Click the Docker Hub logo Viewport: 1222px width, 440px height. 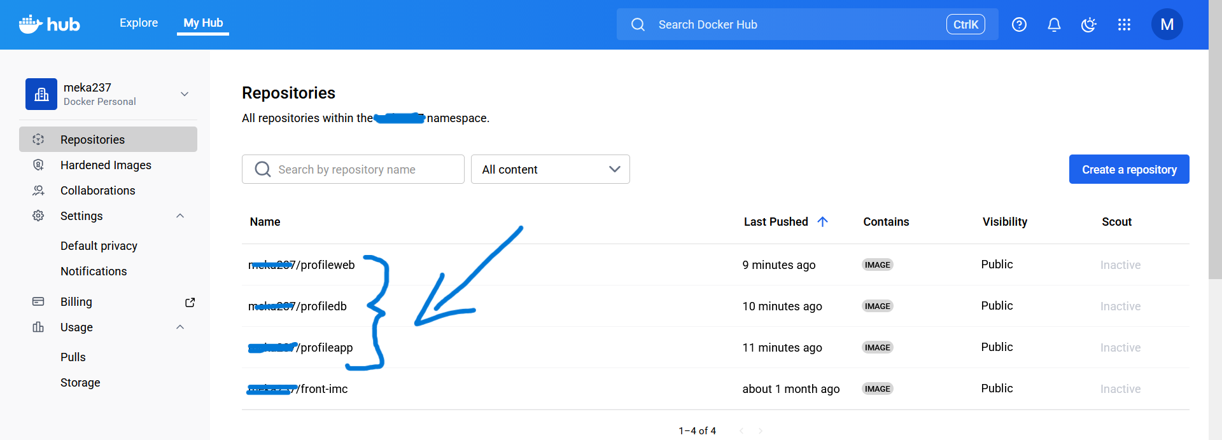point(49,24)
